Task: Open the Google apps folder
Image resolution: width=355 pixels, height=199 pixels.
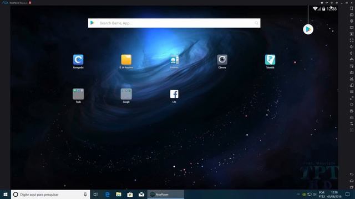Action: (x=126, y=94)
